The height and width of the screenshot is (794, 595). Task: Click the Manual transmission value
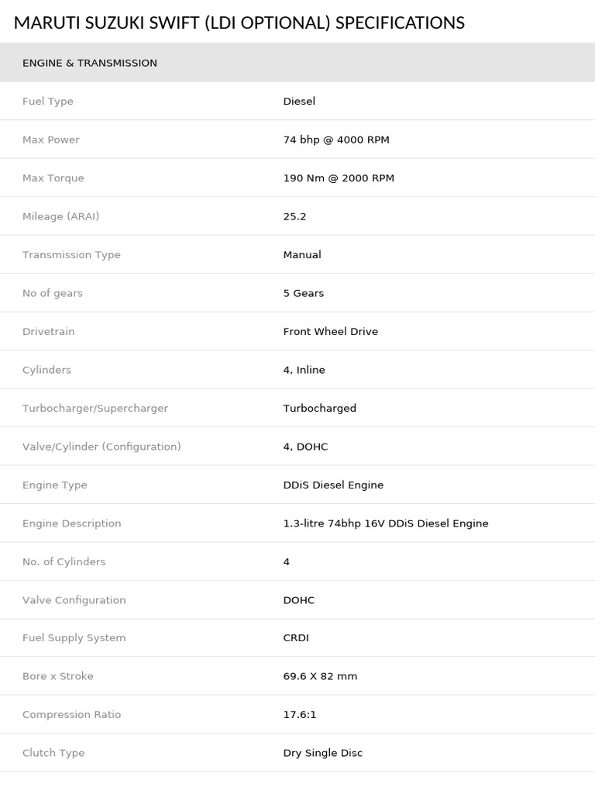tap(302, 255)
